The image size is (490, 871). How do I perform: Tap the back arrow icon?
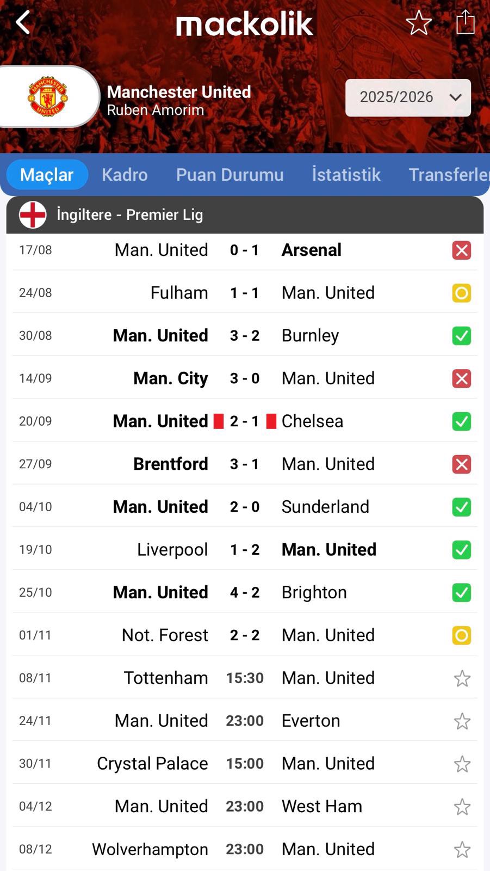(23, 23)
